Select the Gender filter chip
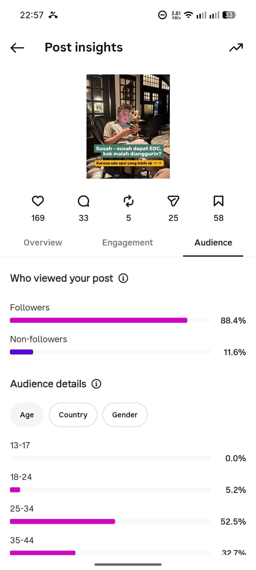 coord(125,415)
